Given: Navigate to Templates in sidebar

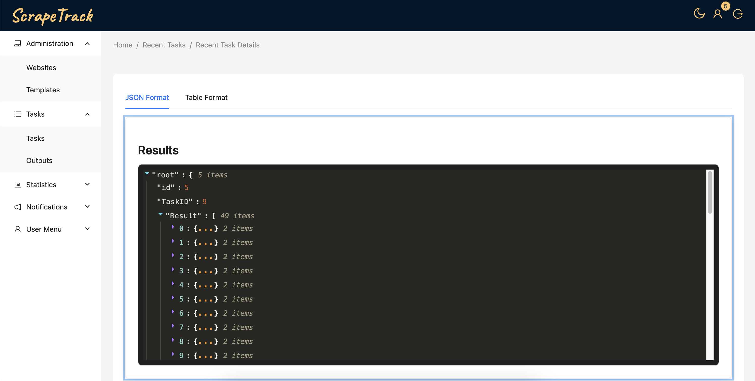Looking at the screenshot, I should click(43, 90).
